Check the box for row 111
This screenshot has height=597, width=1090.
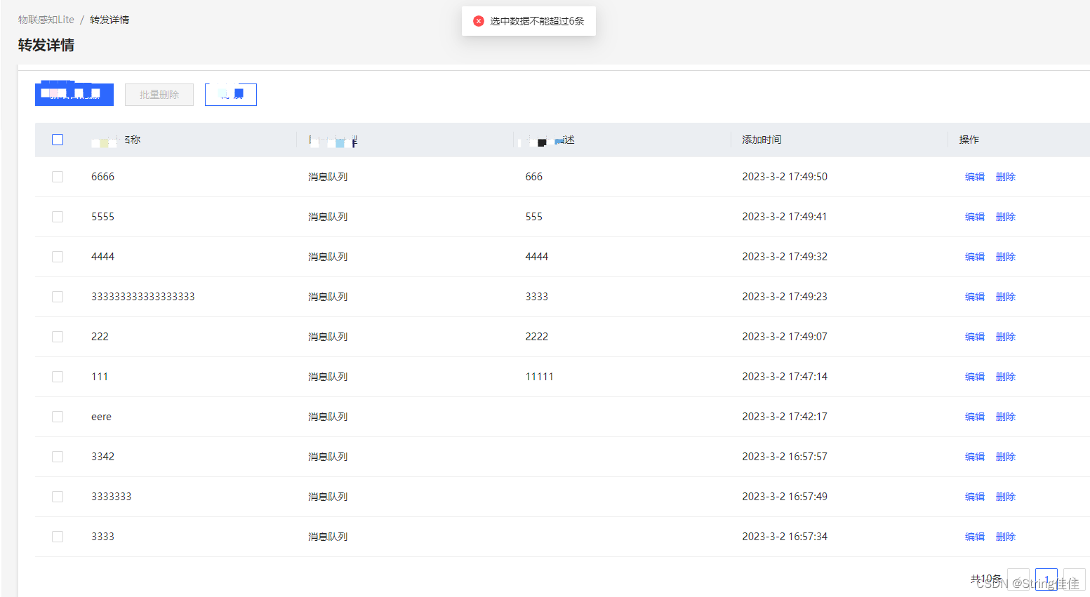[x=58, y=377]
